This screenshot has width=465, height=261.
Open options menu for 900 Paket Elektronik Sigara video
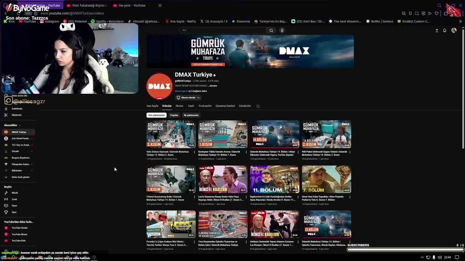tap(350, 152)
